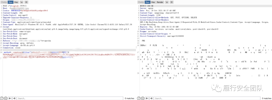The width and height of the screenshot is (272, 100).
Task: Open request search settings gear
Action: click(x=6, y=98)
